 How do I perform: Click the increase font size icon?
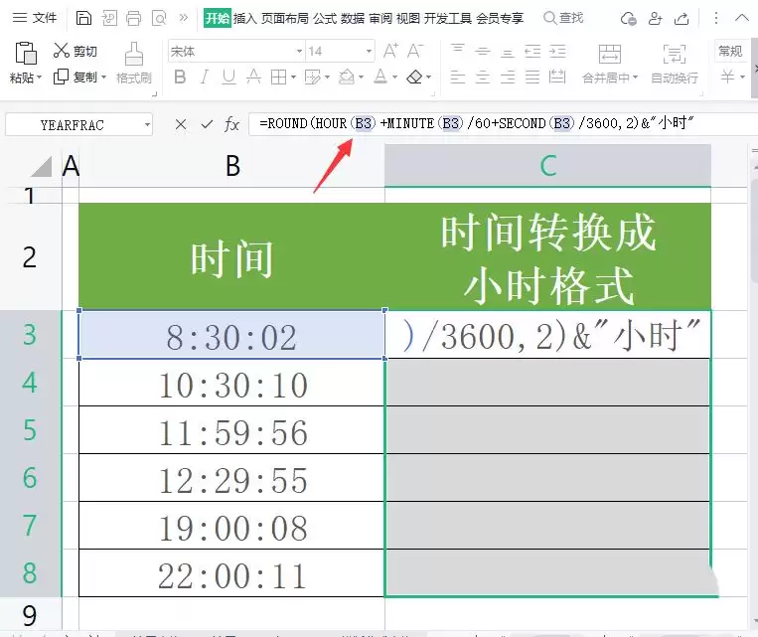(x=390, y=51)
